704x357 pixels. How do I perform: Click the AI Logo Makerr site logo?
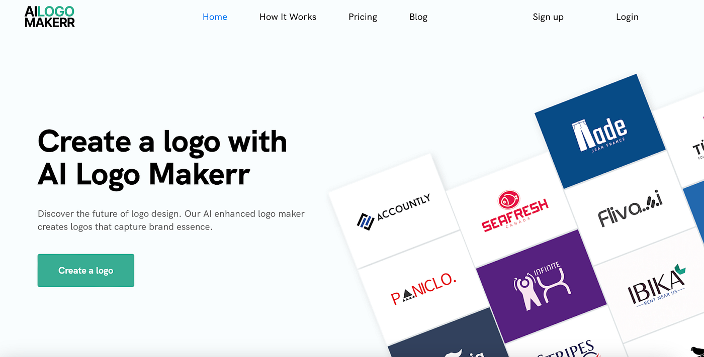(x=50, y=17)
